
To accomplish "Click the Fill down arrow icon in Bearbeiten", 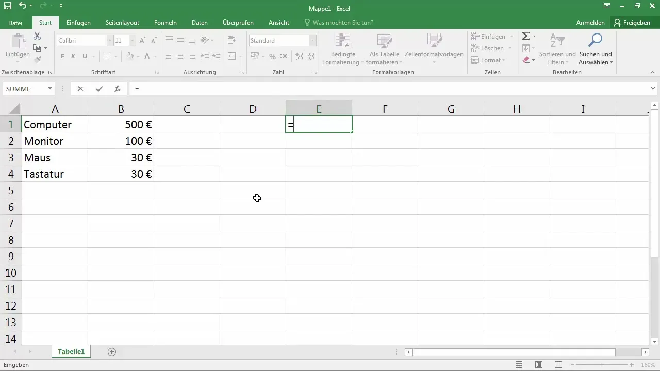I will pos(525,48).
